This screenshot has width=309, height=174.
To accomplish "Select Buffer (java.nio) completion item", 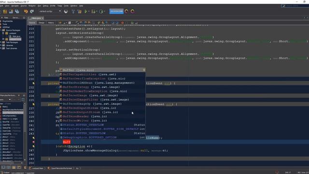I will click(102, 70).
